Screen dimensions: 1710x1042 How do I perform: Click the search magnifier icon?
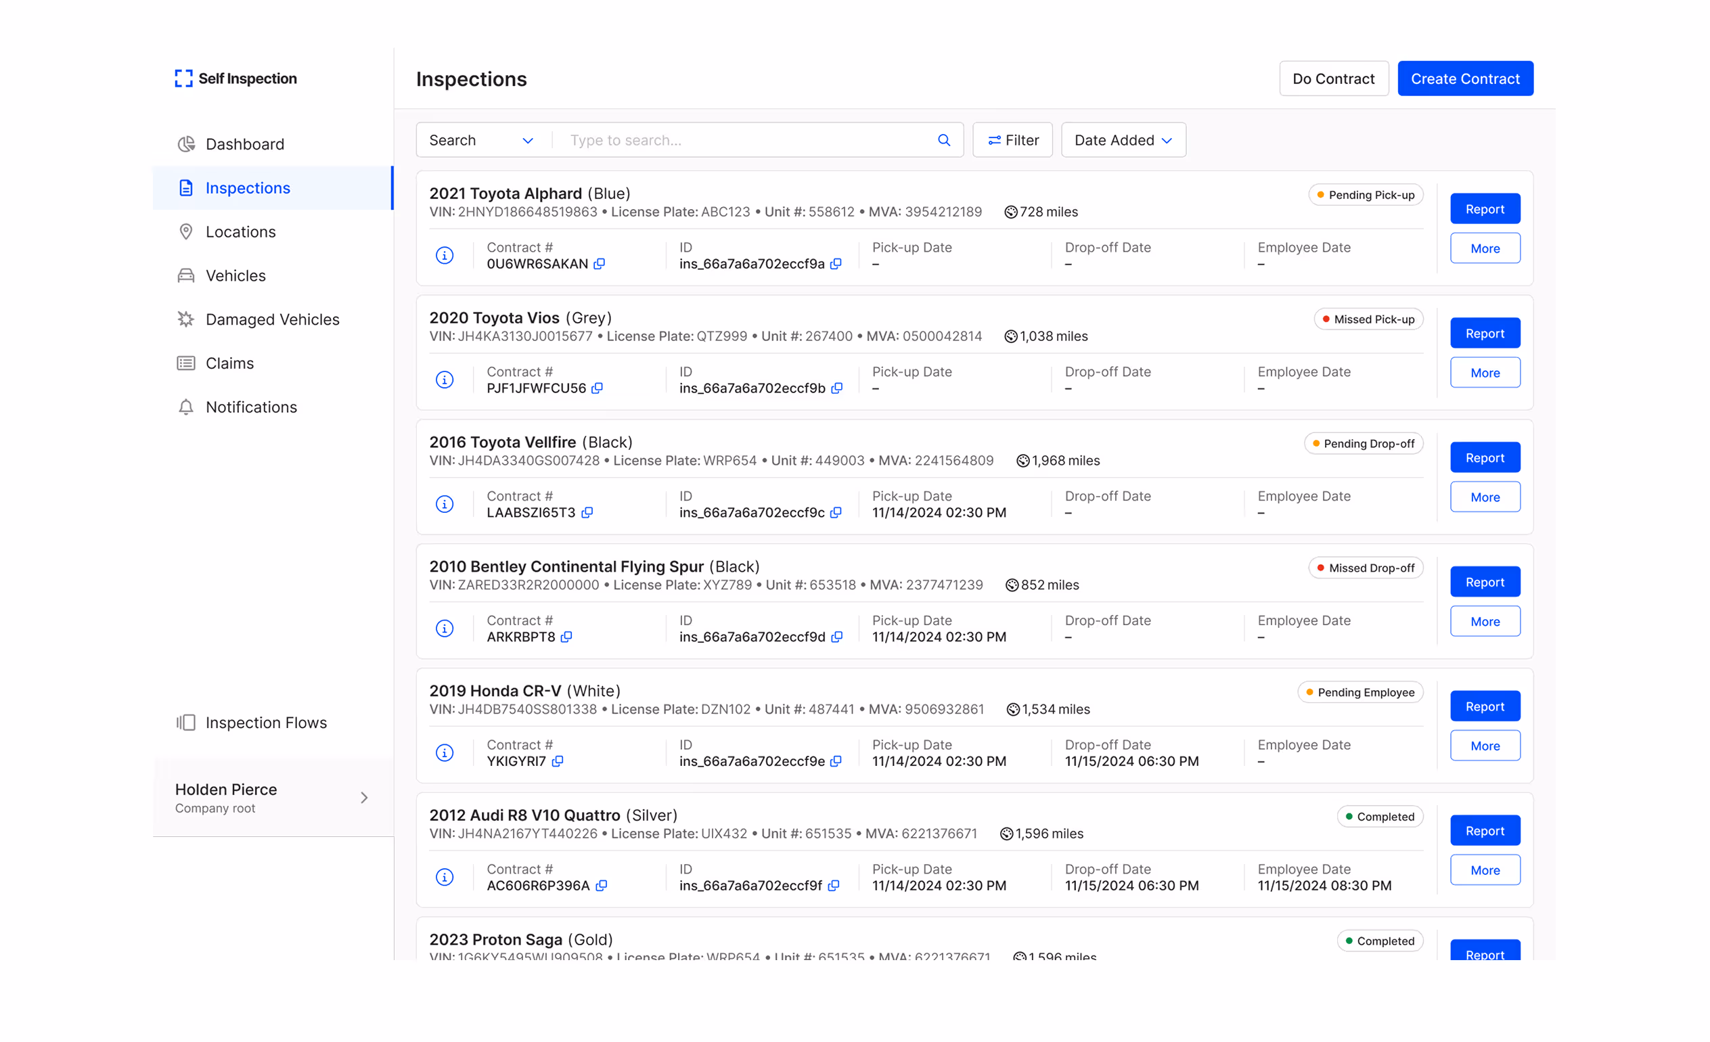(x=944, y=140)
